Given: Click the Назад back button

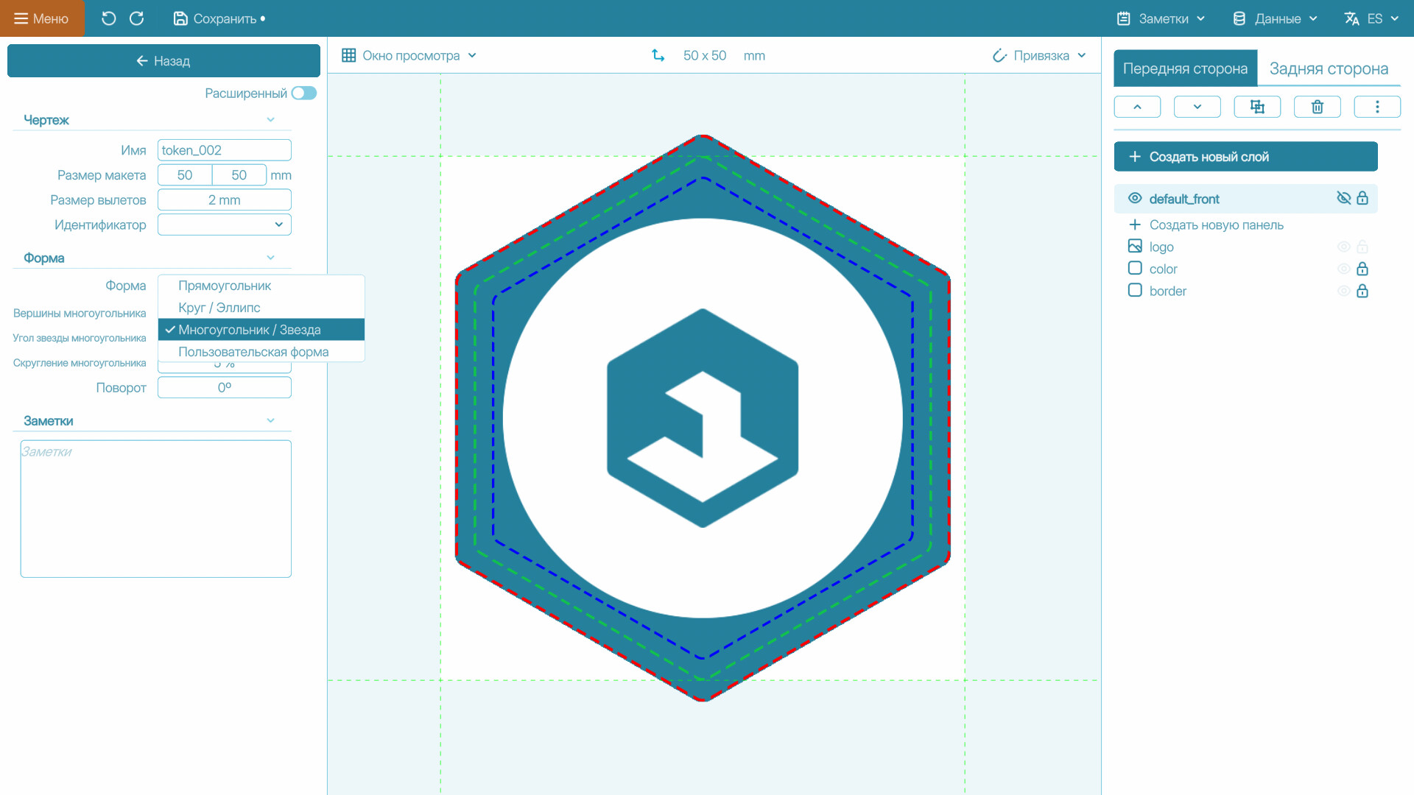Looking at the screenshot, I should click(163, 61).
